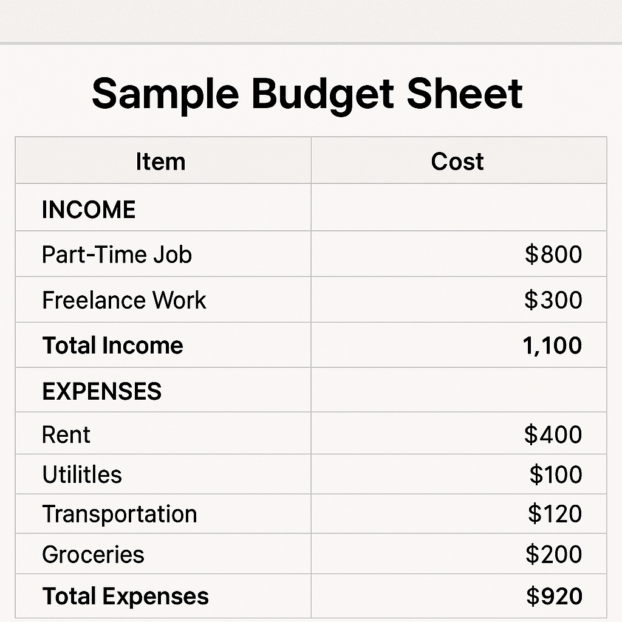Select the $200 groceries cost
622x622 pixels.
[x=554, y=554]
